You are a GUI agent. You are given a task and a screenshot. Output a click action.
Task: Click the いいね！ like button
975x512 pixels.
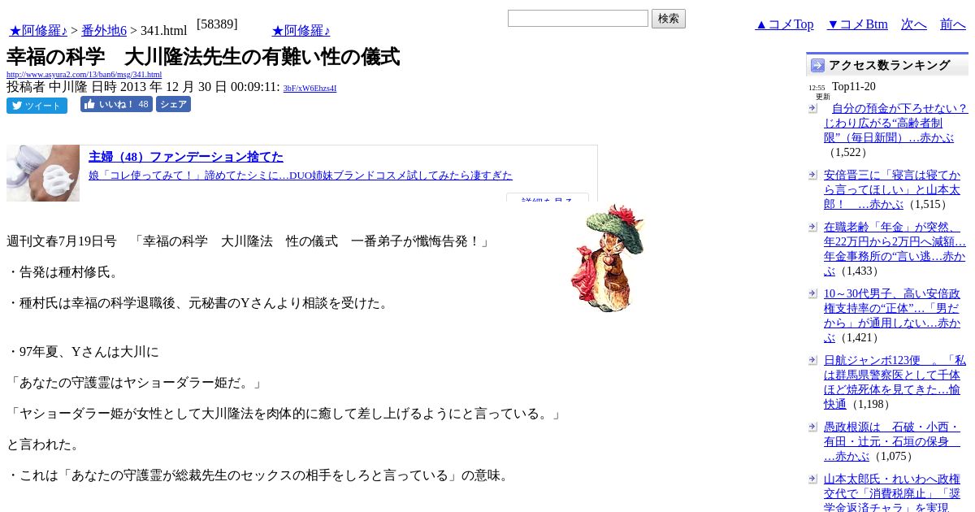tap(116, 104)
